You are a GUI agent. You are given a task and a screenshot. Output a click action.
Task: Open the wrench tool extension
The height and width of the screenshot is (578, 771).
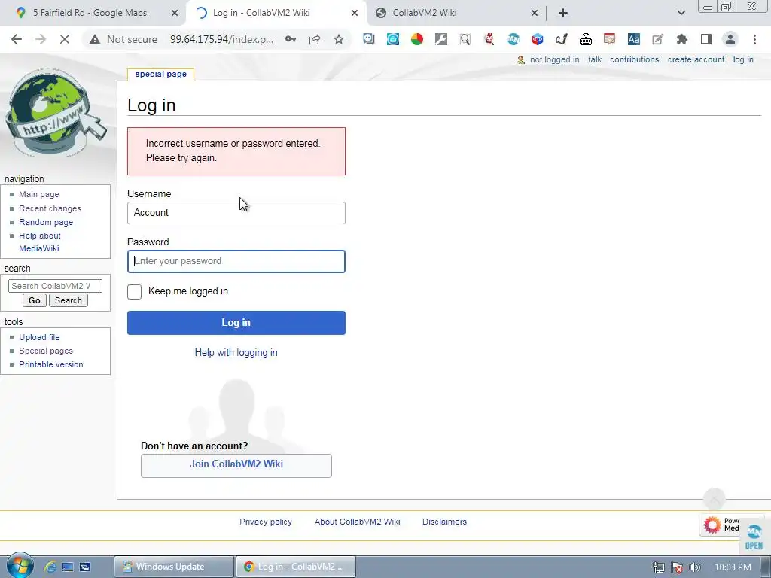[441, 39]
